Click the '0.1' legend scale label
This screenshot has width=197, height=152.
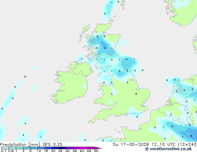pyautogui.click(x=3, y=151)
